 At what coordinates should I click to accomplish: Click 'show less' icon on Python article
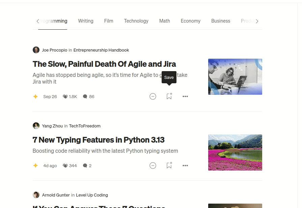pyautogui.click(x=153, y=166)
